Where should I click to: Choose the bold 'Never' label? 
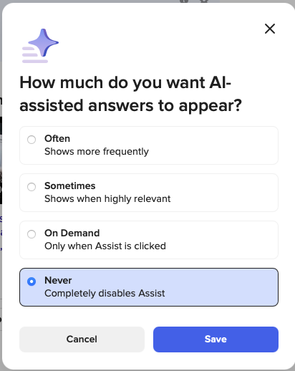pos(58,280)
